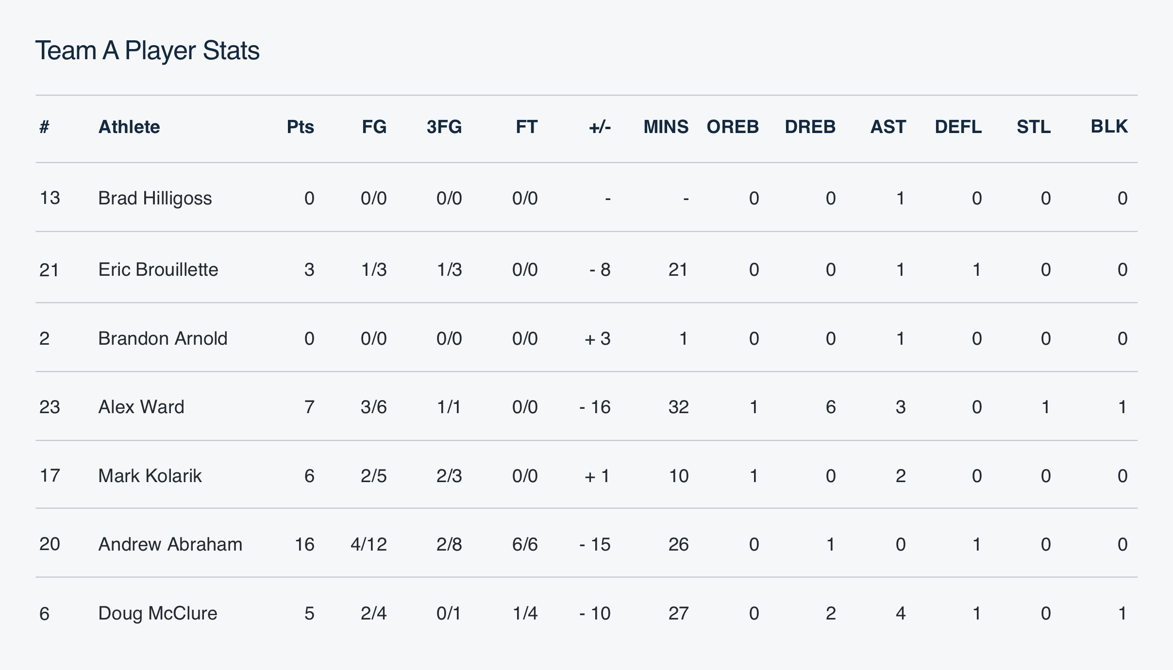Open athlete Brad Hilligoss

tap(155, 198)
